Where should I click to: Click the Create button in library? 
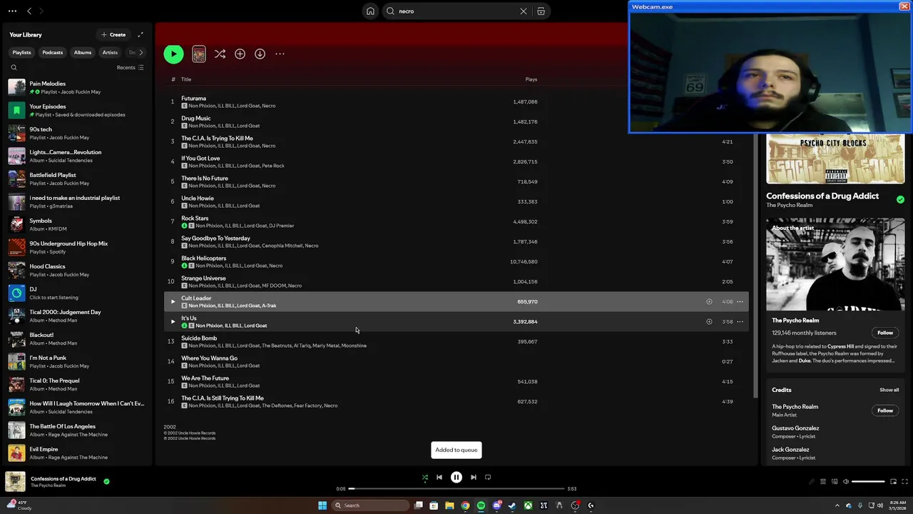coord(113,34)
